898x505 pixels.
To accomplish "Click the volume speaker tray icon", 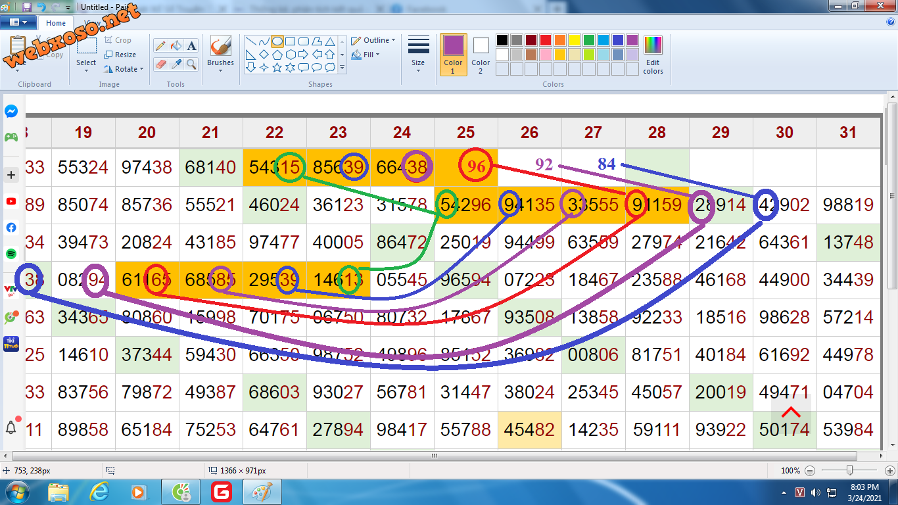I will [x=815, y=493].
